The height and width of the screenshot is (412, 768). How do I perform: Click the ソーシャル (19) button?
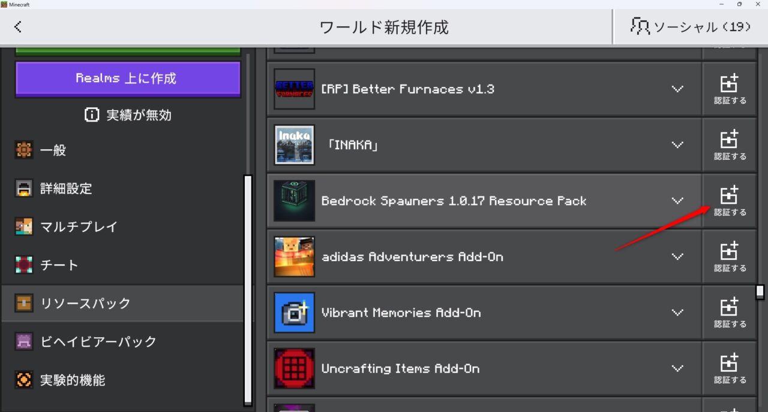(x=691, y=26)
